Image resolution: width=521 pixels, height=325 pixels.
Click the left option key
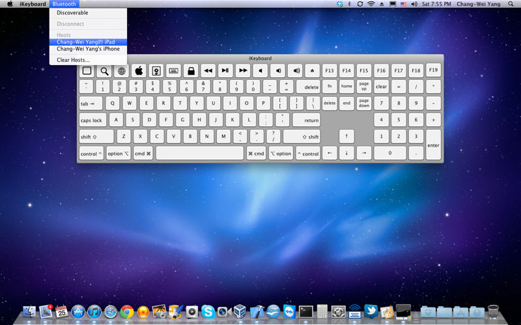pos(119,153)
